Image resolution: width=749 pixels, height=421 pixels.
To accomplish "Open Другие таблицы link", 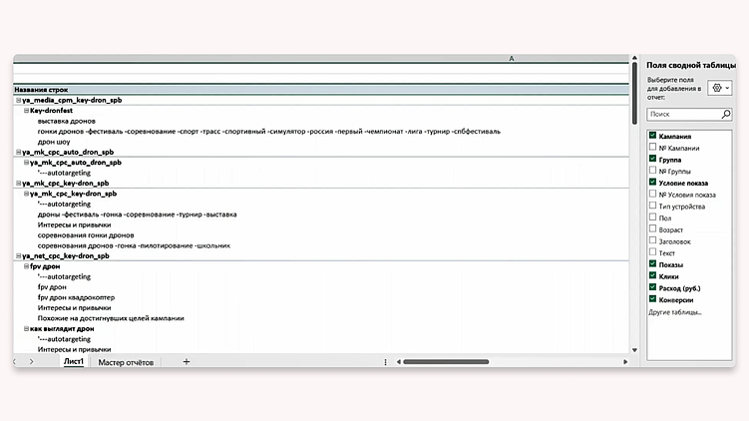I will pos(675,312).
